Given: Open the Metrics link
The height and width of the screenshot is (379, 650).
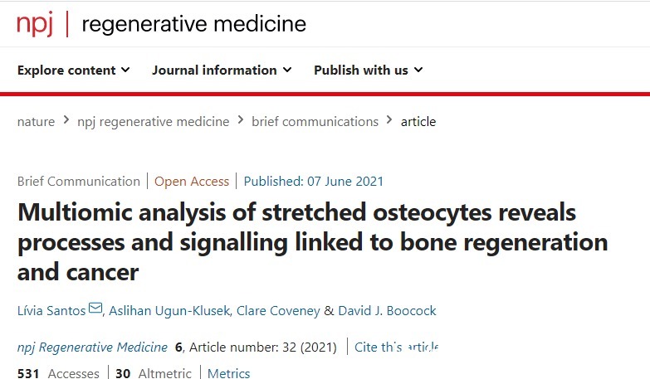Looking at the screenshot, I should 228,373.
